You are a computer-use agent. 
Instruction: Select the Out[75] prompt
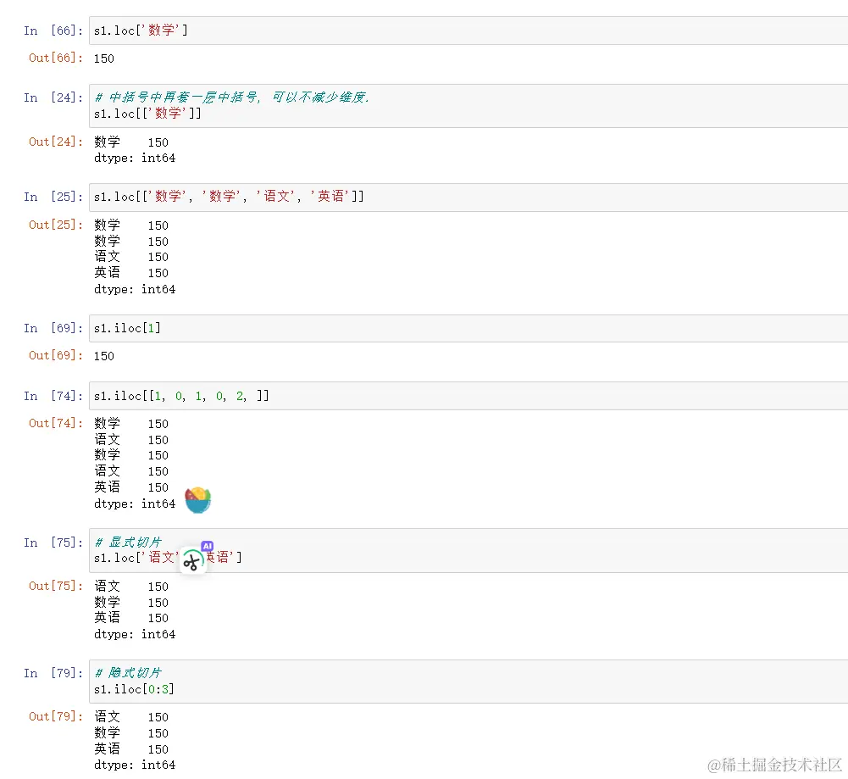(56, 586)
